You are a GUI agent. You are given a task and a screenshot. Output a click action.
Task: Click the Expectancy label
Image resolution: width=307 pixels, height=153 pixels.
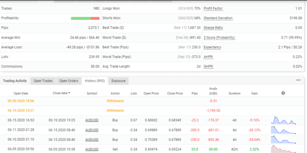(x=212, y=47)
